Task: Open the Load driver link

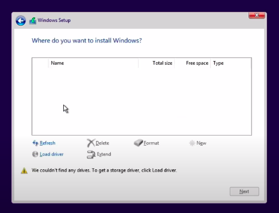Action: pyautogui.click(x=52, y=154)
